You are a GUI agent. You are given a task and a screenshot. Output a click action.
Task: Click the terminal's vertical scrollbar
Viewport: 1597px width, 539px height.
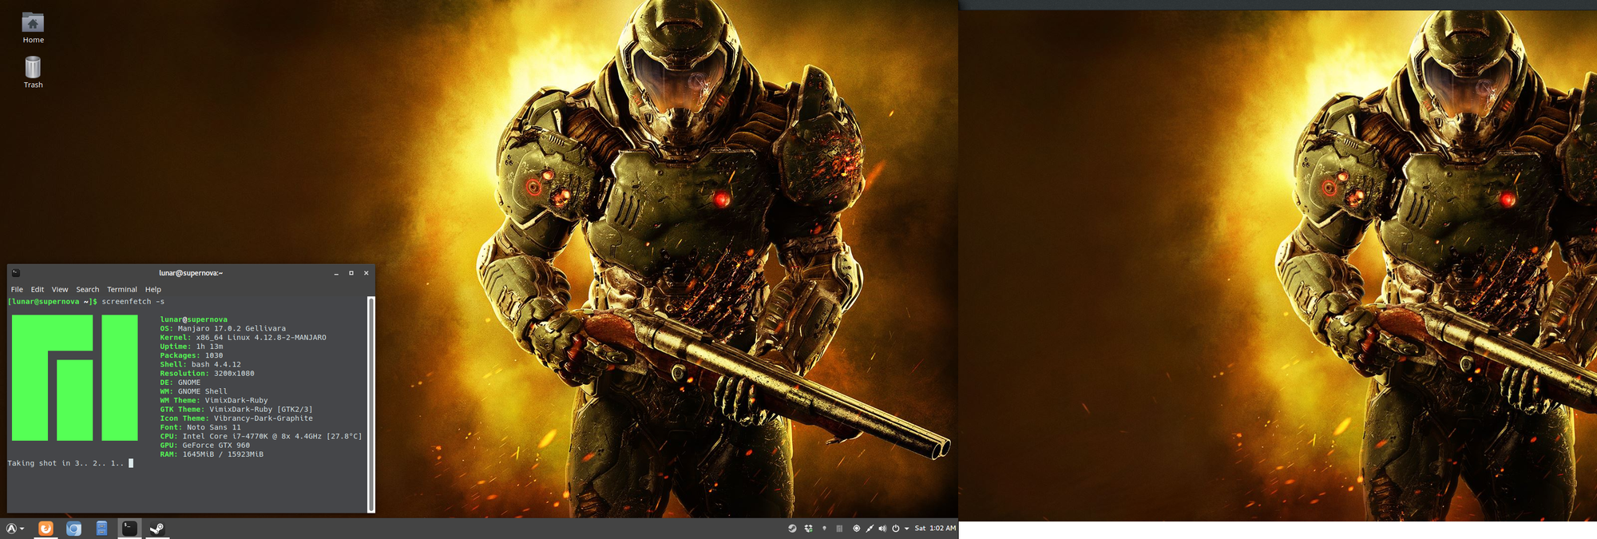(x=371, y=404)
